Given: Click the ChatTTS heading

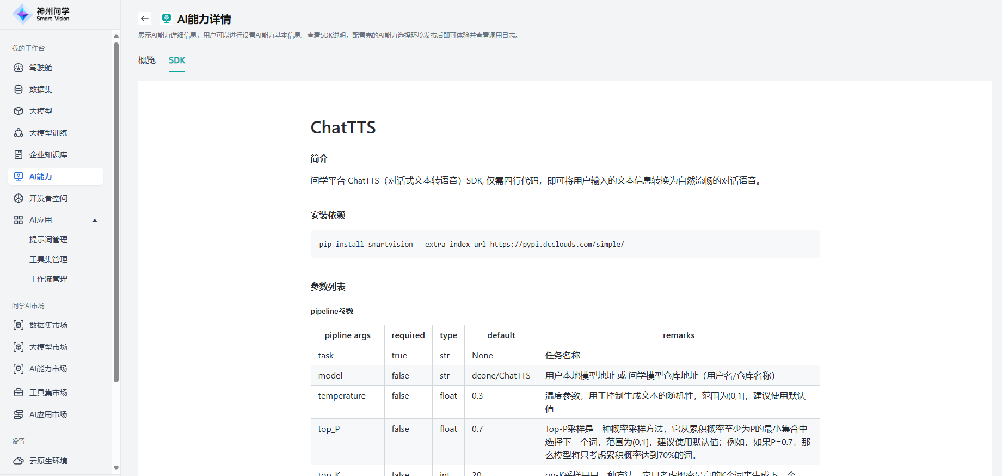Looking at the screenshot, I should [x=343, y=127].
